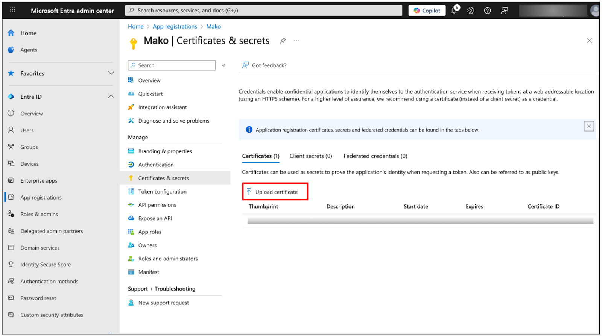This screenshot has height=336, width=602.
Task: Open Diagnose and solve problems
Action: point(173,121)
